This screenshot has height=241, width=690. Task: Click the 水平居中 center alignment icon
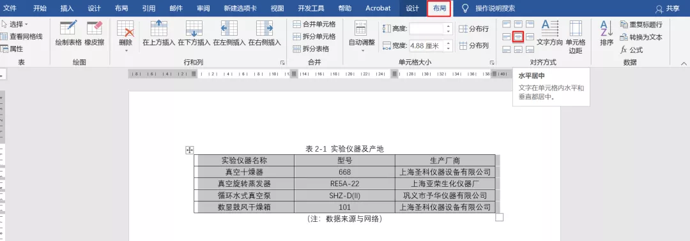pyautogui.click(x=518, y=37)
